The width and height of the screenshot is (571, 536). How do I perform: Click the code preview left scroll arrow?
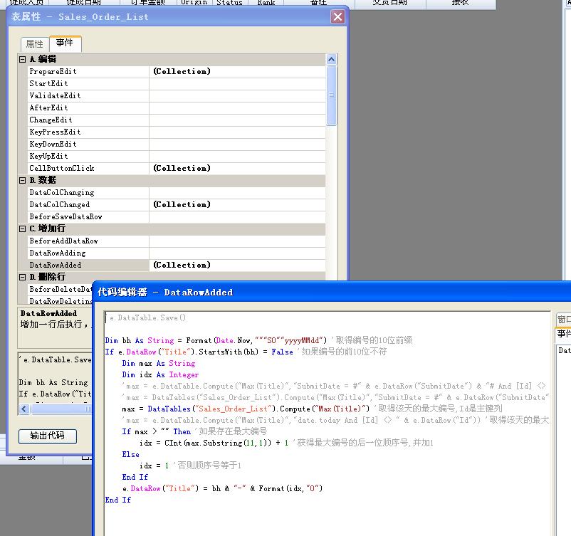click(x=24, y=409)
